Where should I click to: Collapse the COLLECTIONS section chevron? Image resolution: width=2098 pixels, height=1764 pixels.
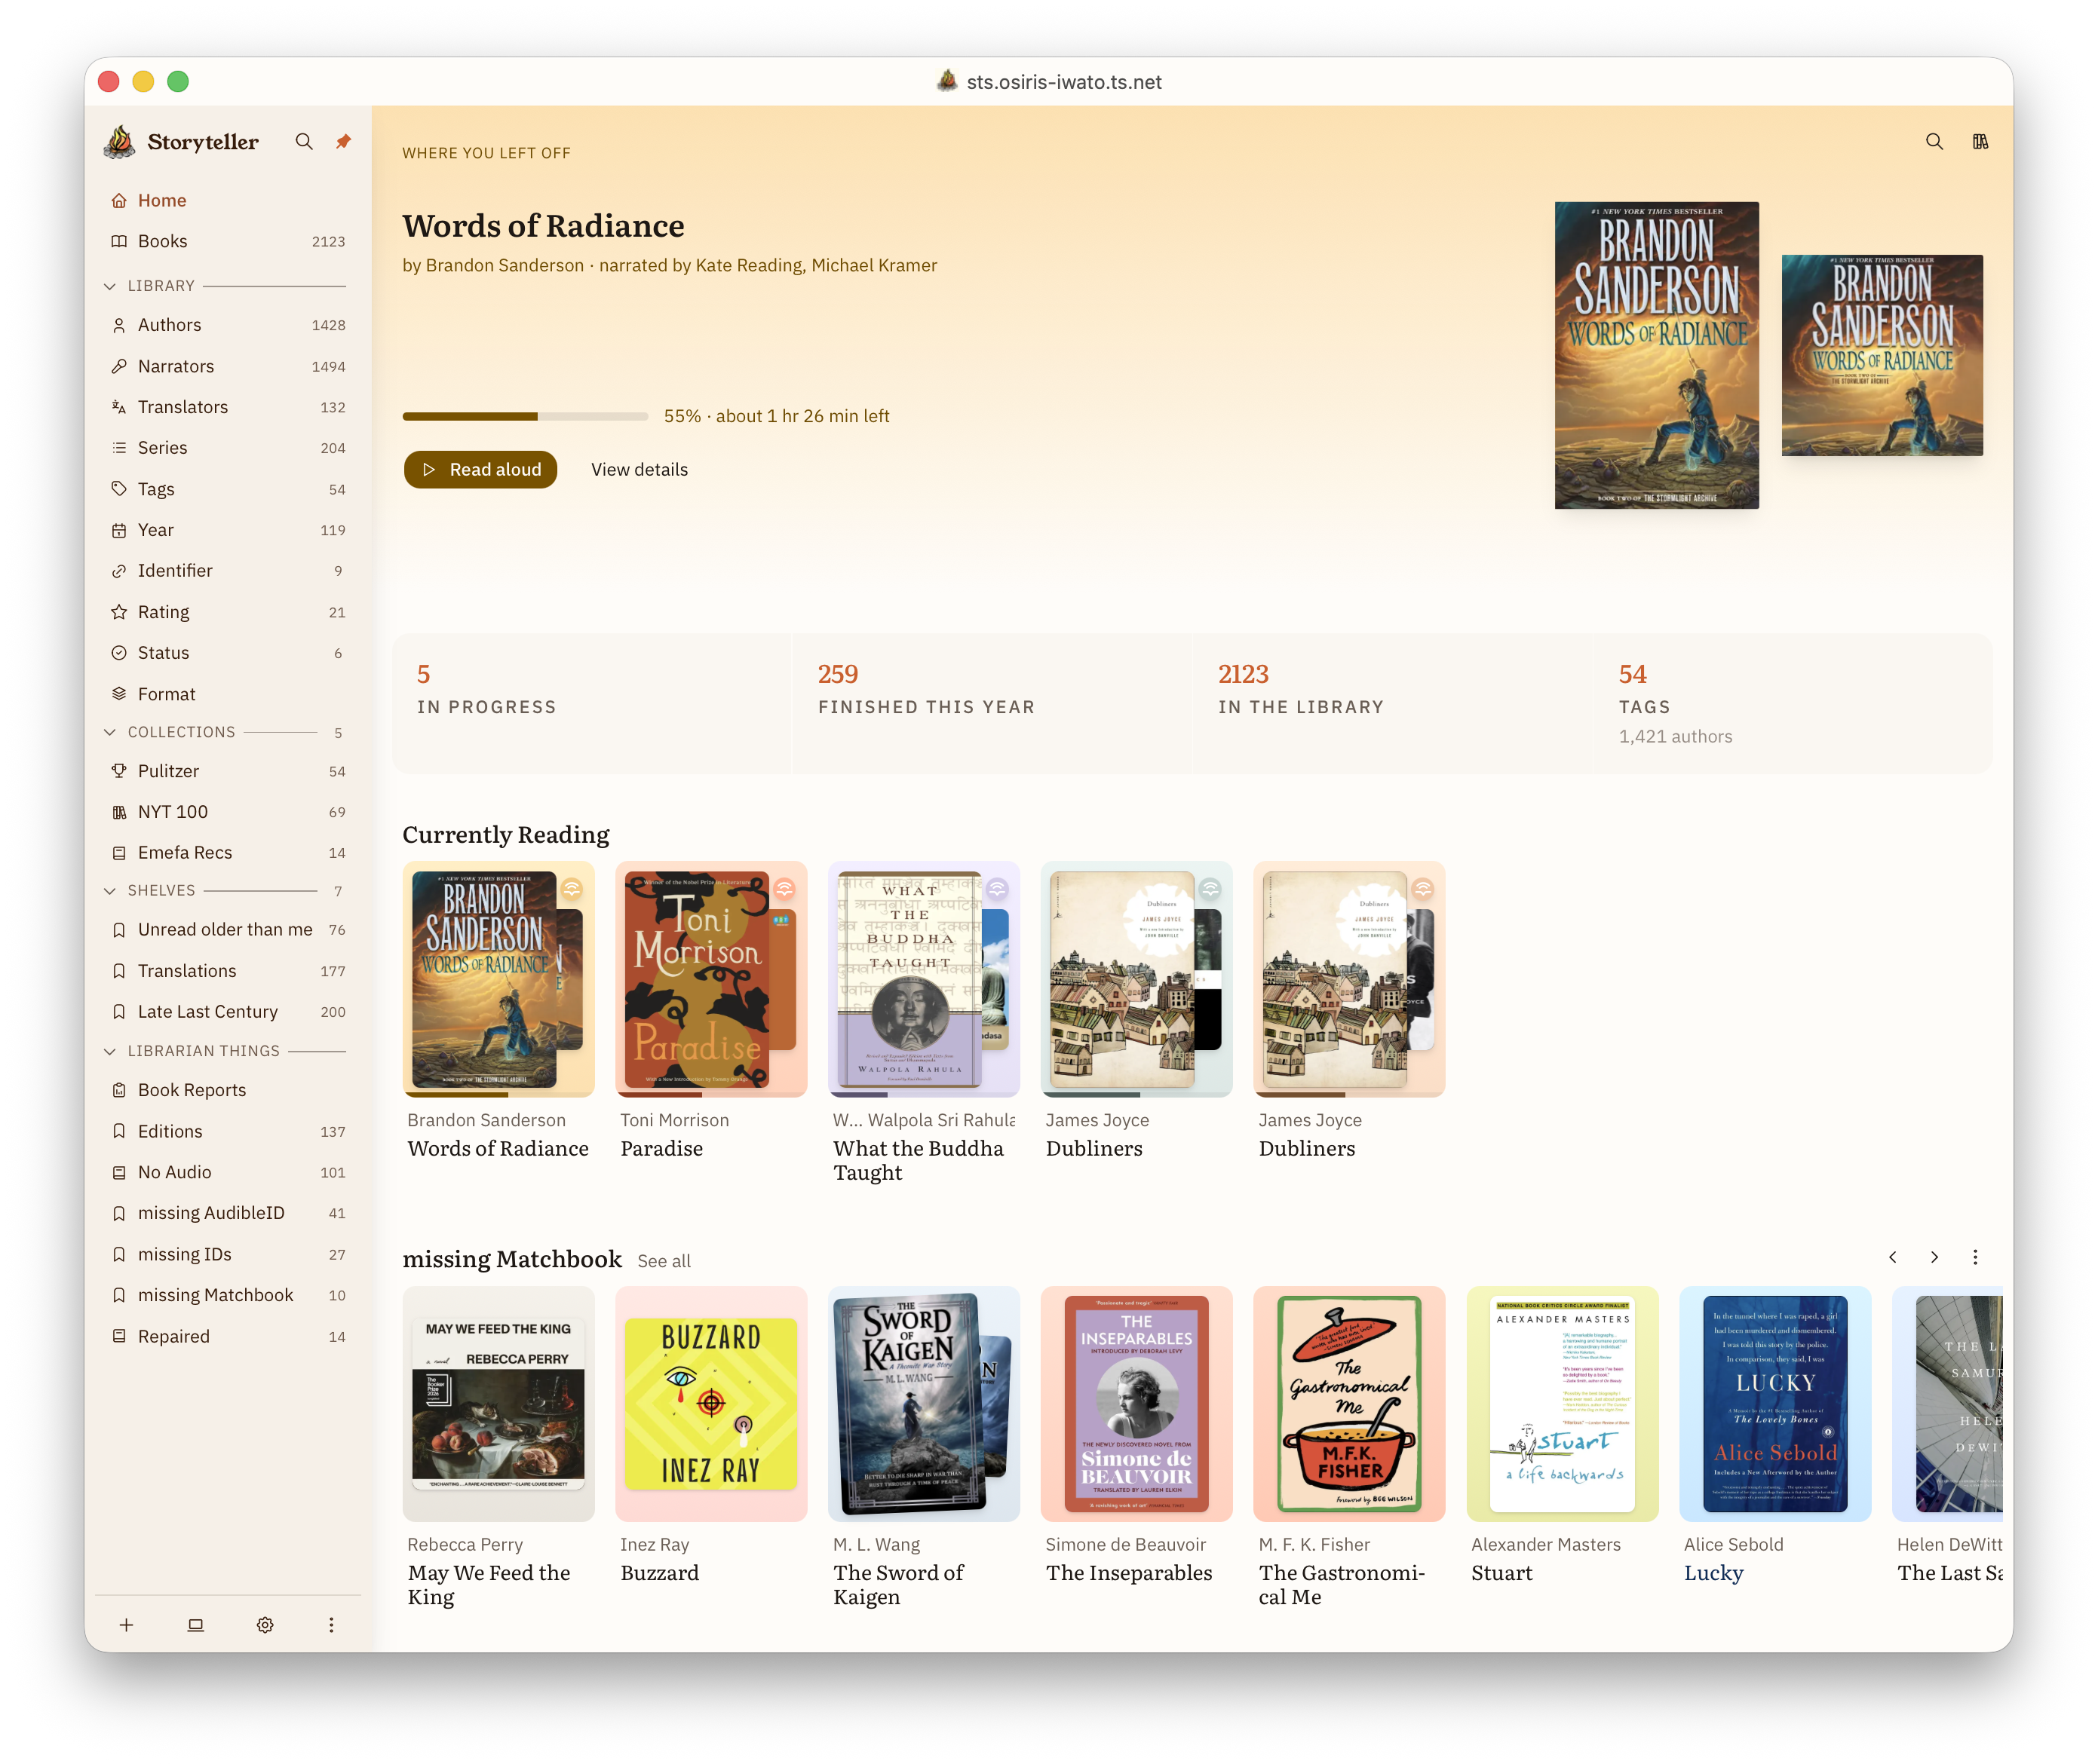click(110, 732)
